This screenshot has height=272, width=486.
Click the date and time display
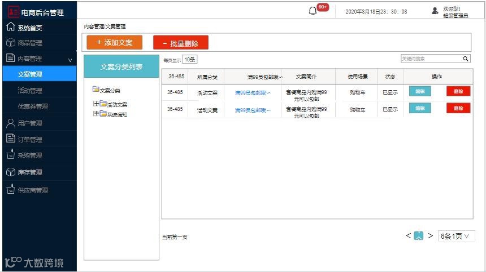[x=376, y=11]
